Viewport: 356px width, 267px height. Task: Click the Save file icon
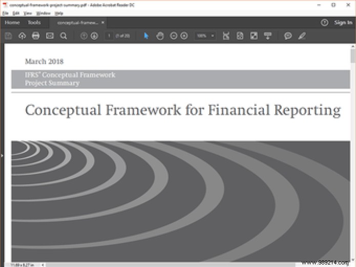pyautogui.click(x=8, y=36)
